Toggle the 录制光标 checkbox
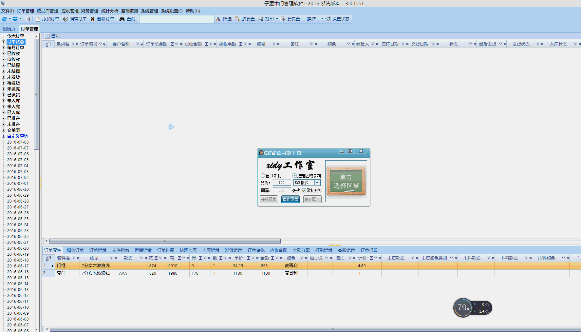Image resolution: width=581 pixels, height=332 pixels. coord(304,190)
